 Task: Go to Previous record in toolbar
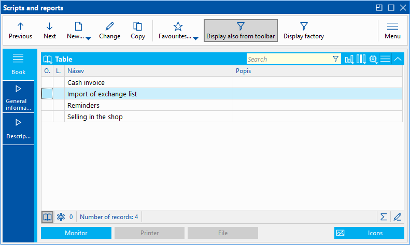20,31
